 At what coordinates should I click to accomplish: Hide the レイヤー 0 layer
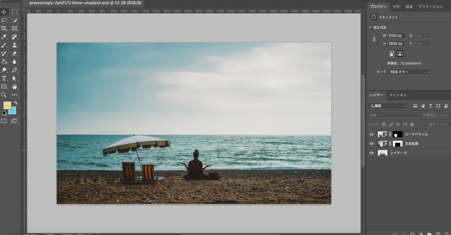371,153
